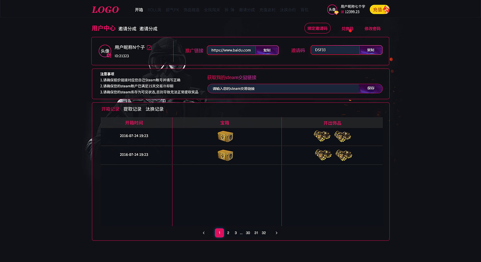
Task: Click the previous-page arrow in pagination
Action: click(204, 233)
